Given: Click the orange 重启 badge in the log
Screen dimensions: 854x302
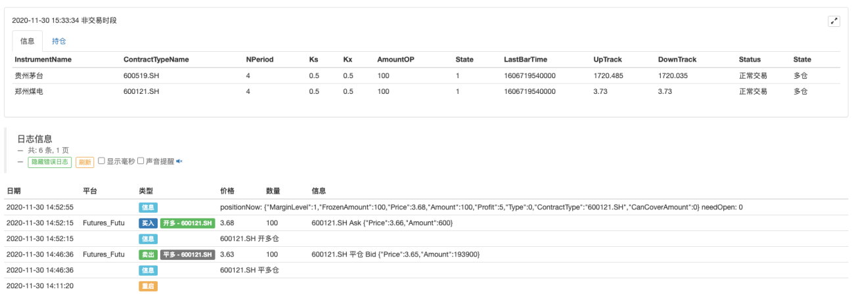Looking at the screenshot, I should pos(148,286).
